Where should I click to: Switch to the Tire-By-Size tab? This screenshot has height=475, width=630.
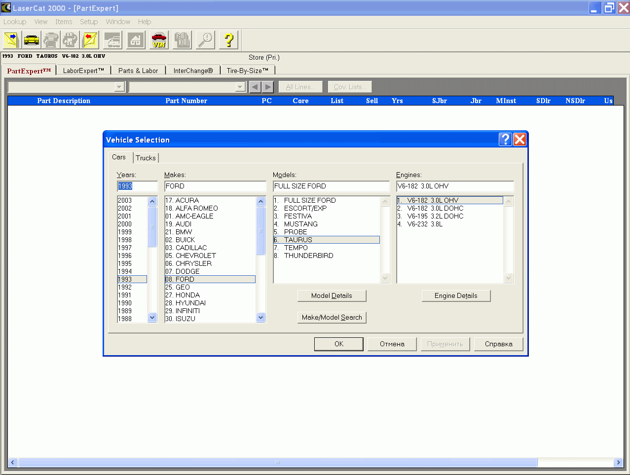click(248, 71)
